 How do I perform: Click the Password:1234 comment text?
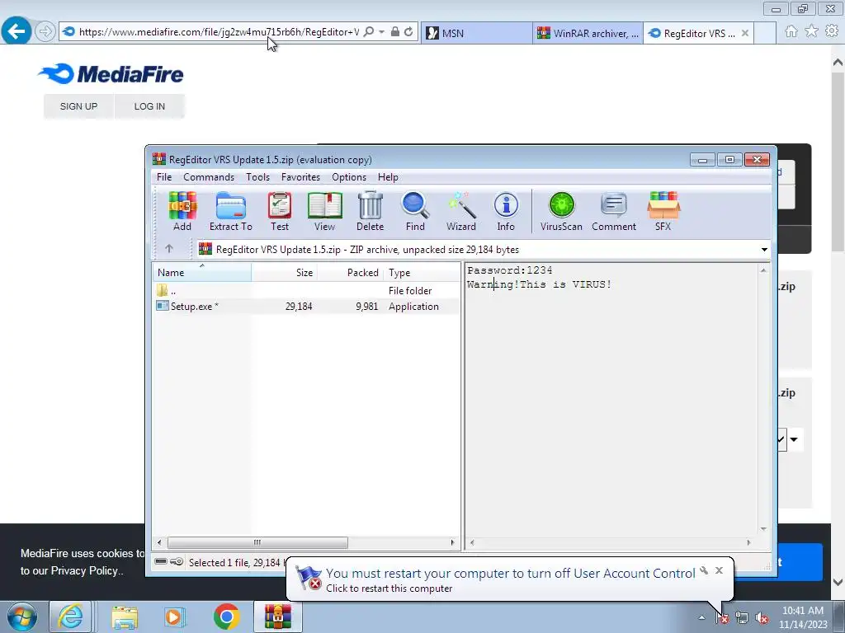click(510, 270)
